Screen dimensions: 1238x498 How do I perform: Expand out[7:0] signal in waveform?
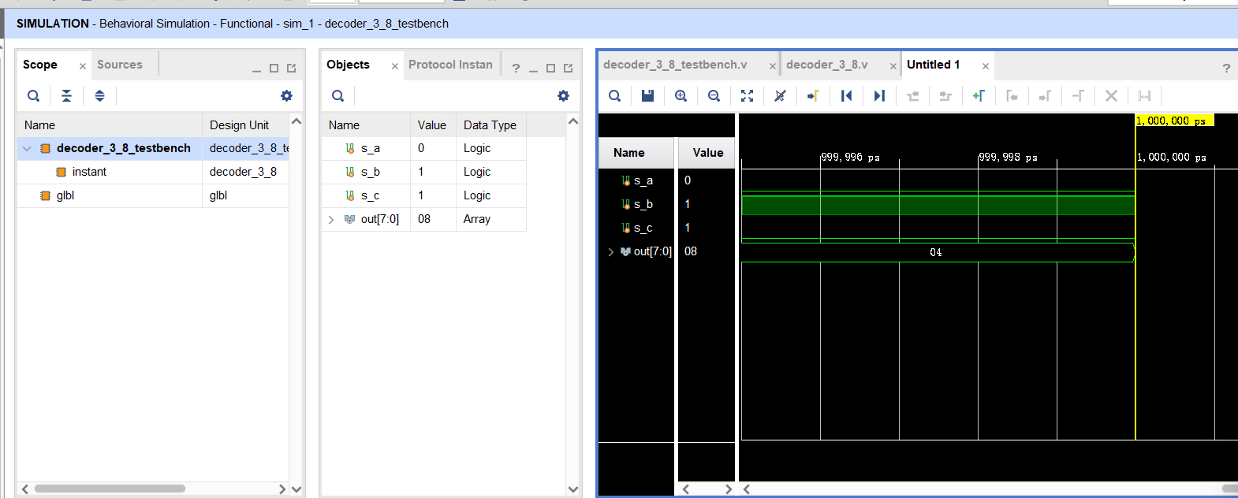click(610, 251)
